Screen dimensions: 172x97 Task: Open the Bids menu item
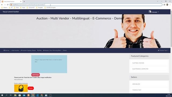[40, 50]
